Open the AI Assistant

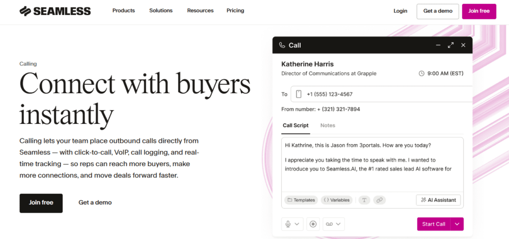tap(438, 200)
